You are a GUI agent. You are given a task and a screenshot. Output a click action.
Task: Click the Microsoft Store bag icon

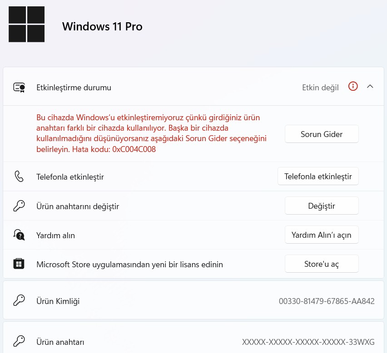point(19,264)
